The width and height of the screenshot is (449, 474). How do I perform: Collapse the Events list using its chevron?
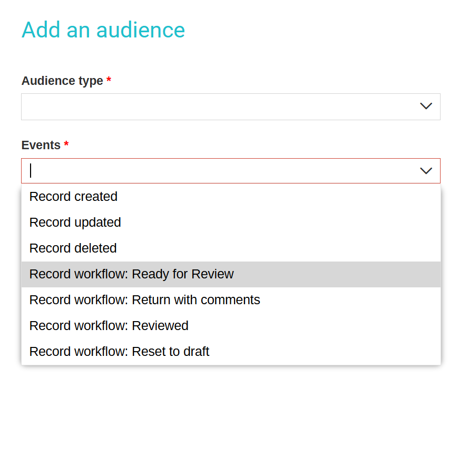[426, 171]
